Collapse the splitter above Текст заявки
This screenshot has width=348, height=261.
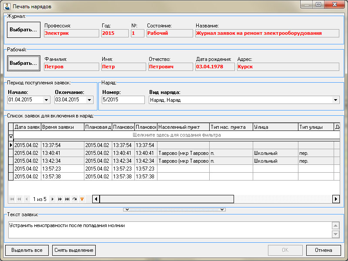point(174,210)
